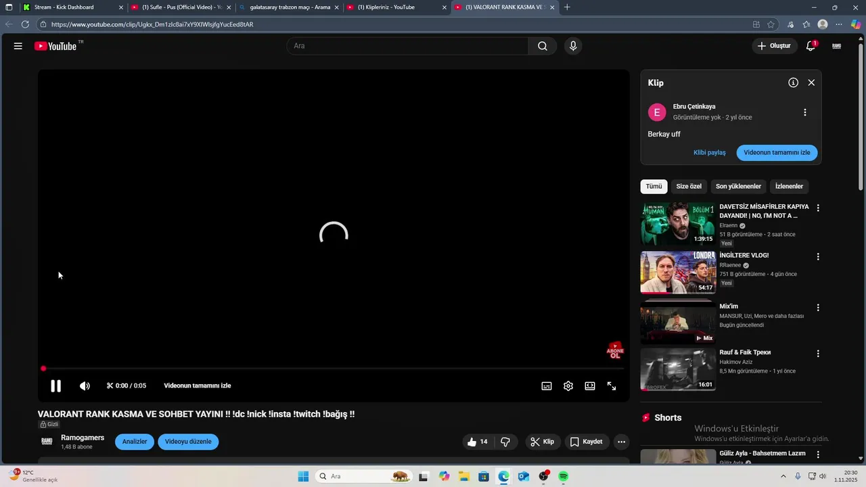Create a clip with Klip scissors button
866x487 pixels.
543,442
